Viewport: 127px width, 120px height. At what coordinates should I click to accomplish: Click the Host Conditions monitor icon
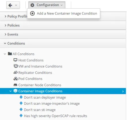(x=15, y=60)
